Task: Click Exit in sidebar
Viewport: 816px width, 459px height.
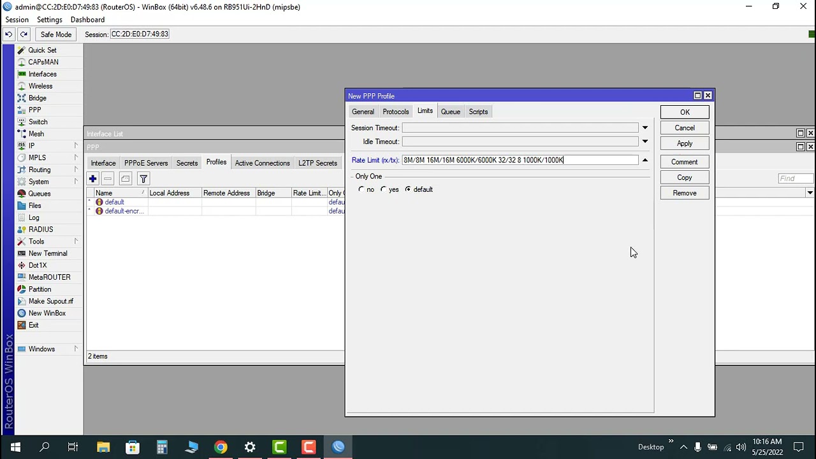Action: coord(33,325)
